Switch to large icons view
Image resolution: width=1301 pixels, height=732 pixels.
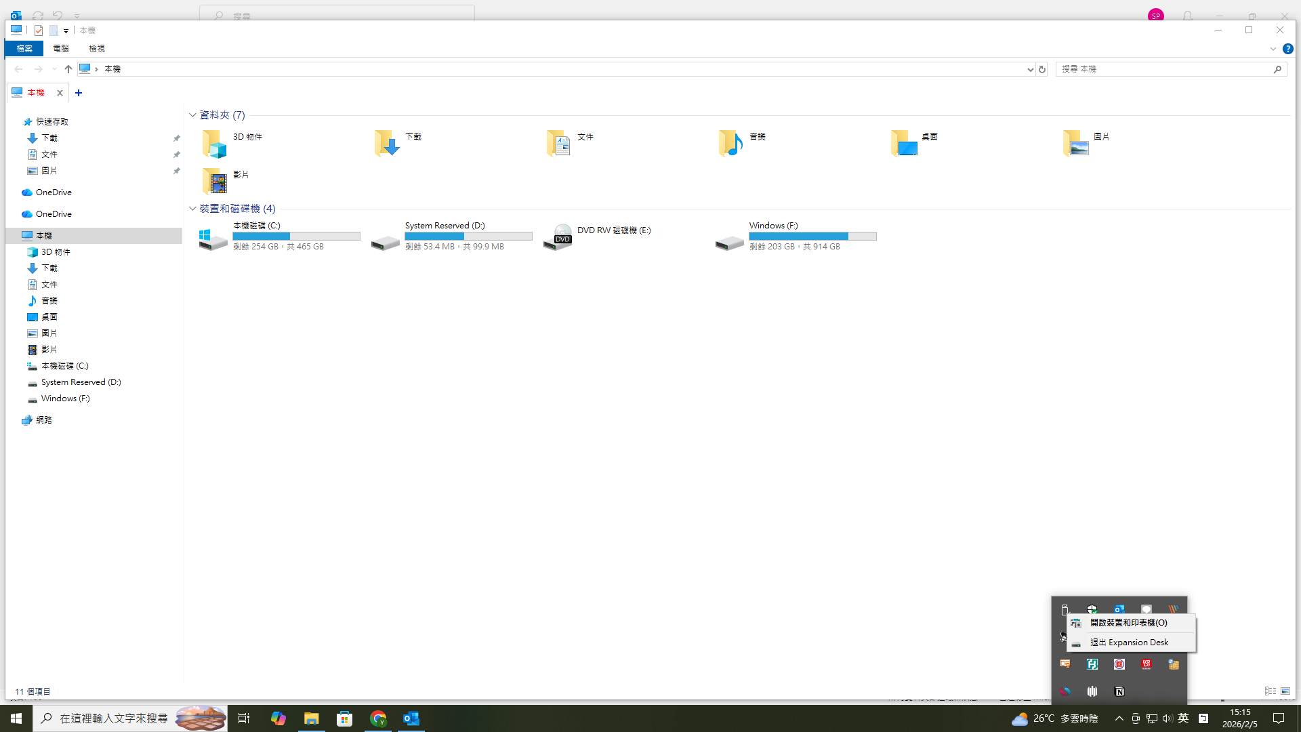coord(1285,691)
